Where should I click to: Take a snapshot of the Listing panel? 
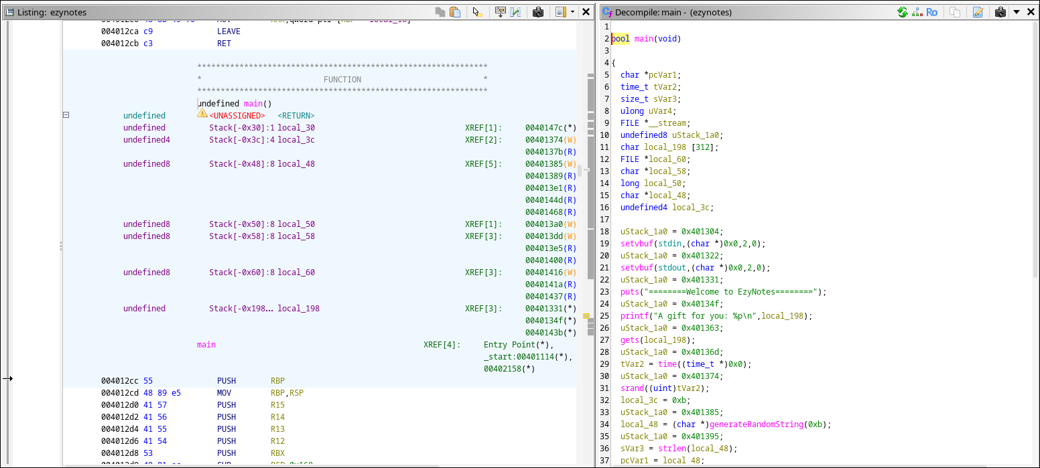click(x=537, y=12)
